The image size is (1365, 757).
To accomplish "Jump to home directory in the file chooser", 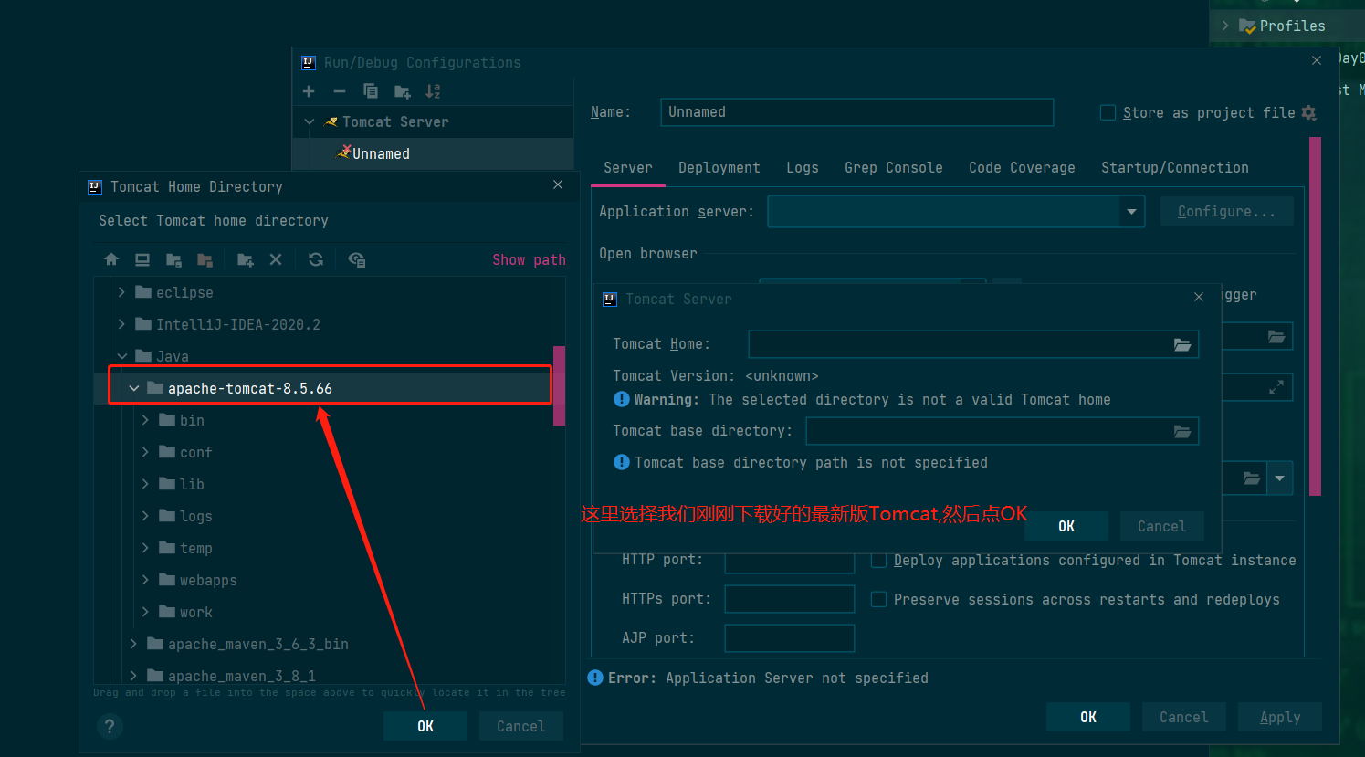I will point(110,259).
